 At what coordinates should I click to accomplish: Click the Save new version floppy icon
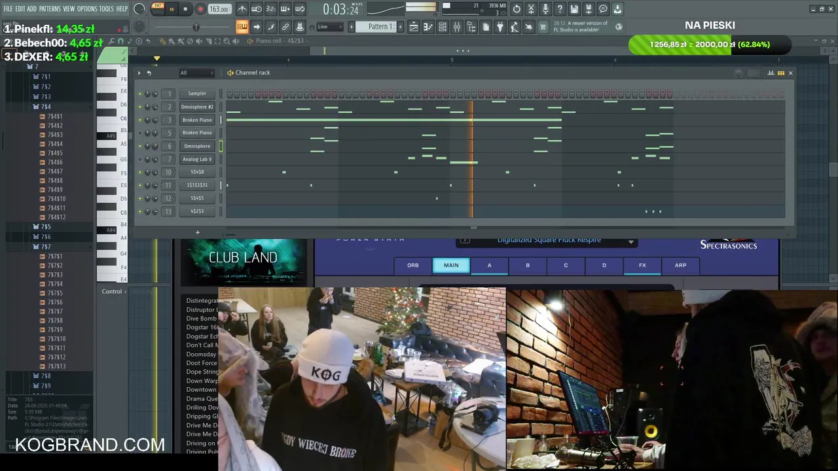click(x=589, y=9)
